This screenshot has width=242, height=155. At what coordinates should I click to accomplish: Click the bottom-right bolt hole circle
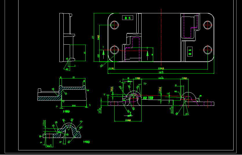click(x=208, y=50)
